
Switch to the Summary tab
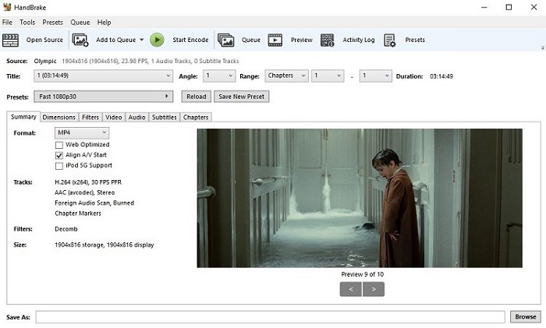point(23,117)
